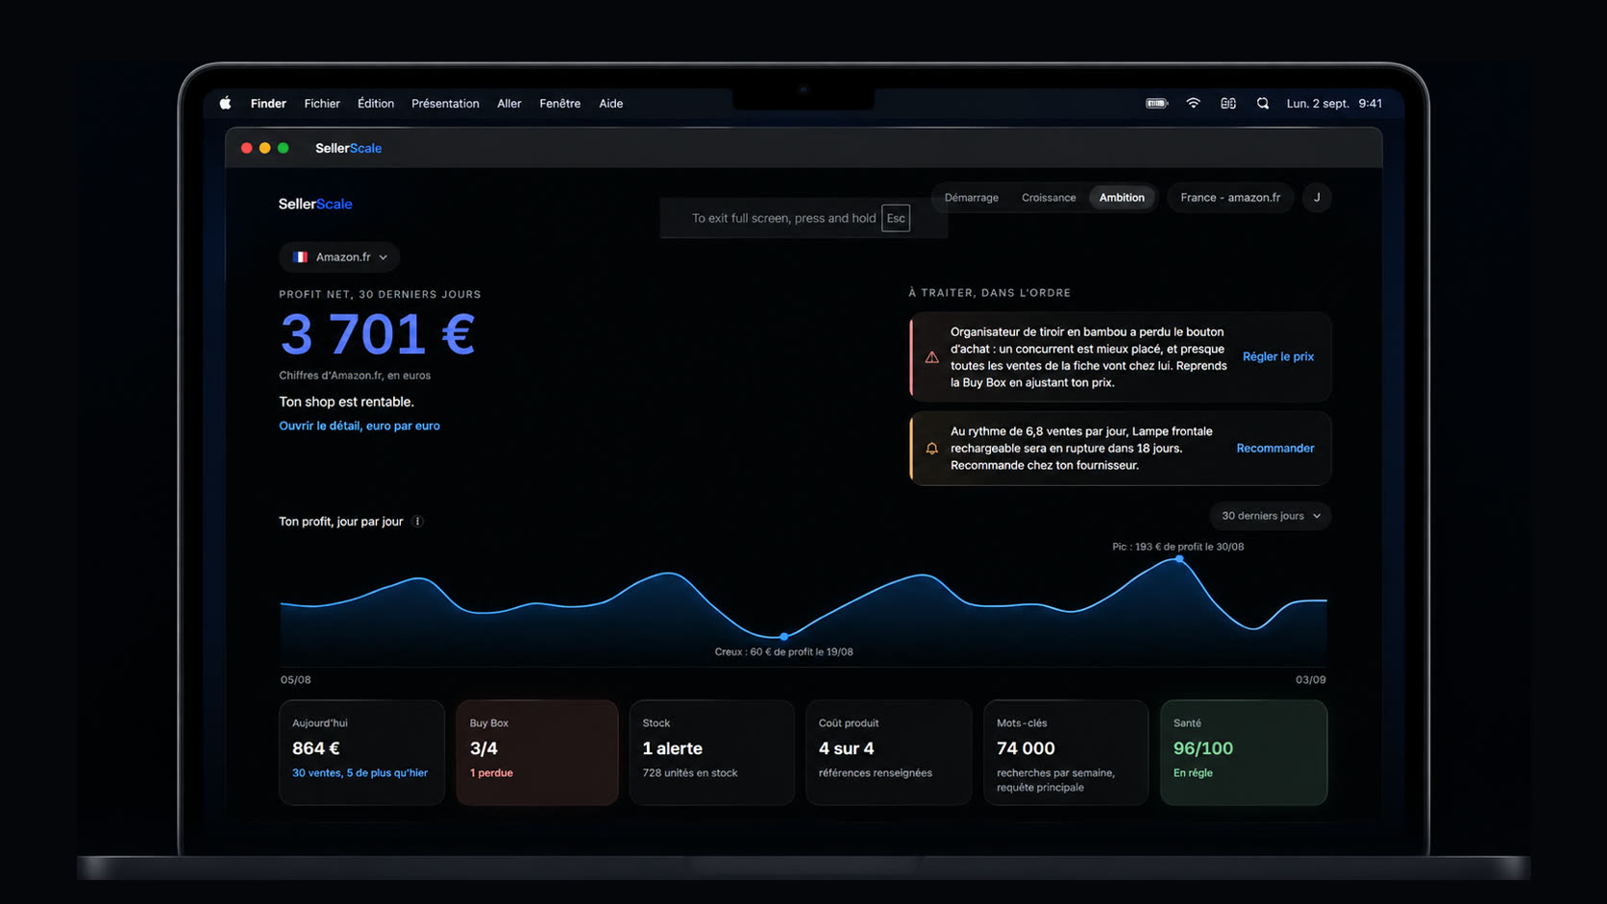Click the battery status icon
1607x904 pixels.
pos(1156,103)
